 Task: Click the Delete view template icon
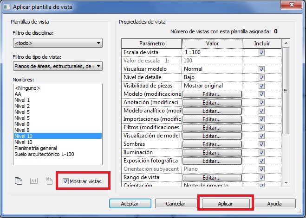[x=48, y=181]
